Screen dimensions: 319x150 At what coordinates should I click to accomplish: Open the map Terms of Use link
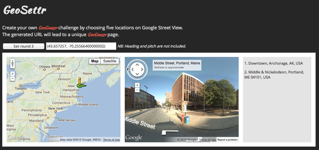(x=111, y=140)
